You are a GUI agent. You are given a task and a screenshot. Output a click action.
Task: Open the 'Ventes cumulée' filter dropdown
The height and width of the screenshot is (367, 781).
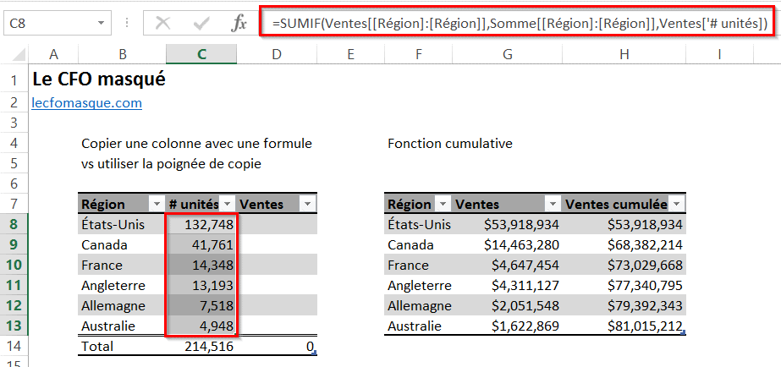(676, 204)
